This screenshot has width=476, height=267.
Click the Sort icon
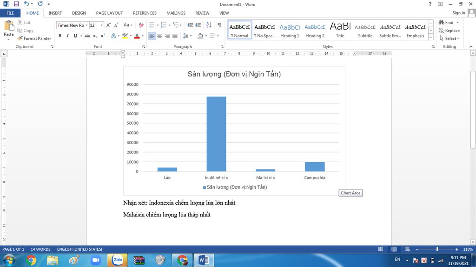click(x=209, y=25)
